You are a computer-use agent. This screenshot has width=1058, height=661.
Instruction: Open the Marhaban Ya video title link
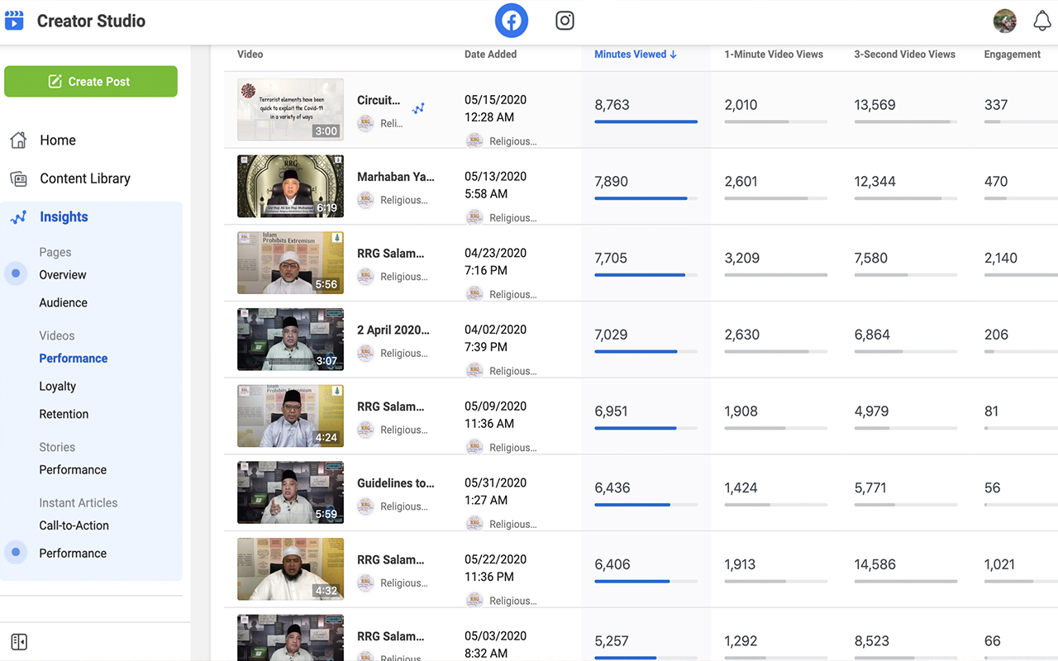tap(395, 177)
